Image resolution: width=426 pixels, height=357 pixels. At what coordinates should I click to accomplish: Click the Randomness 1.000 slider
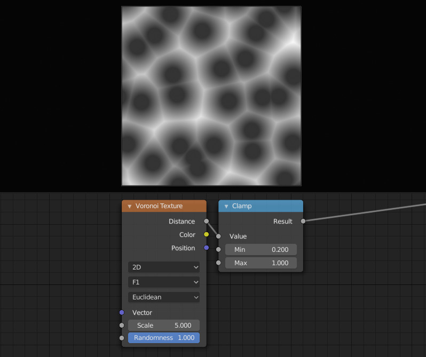164,338
